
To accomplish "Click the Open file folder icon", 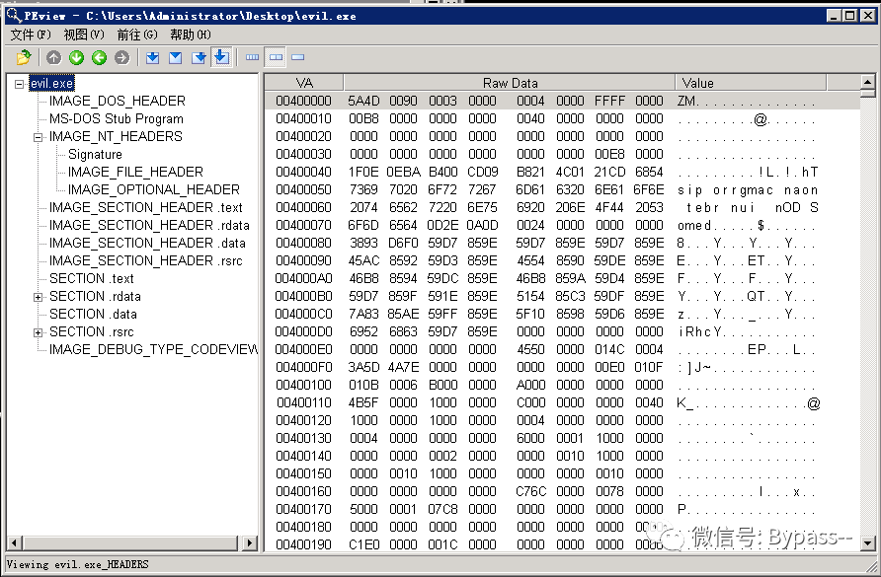I will point(24,57).
